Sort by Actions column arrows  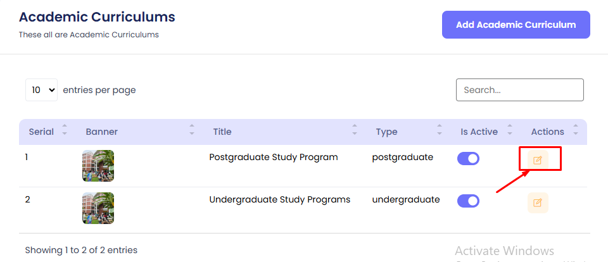coord(575,132)
